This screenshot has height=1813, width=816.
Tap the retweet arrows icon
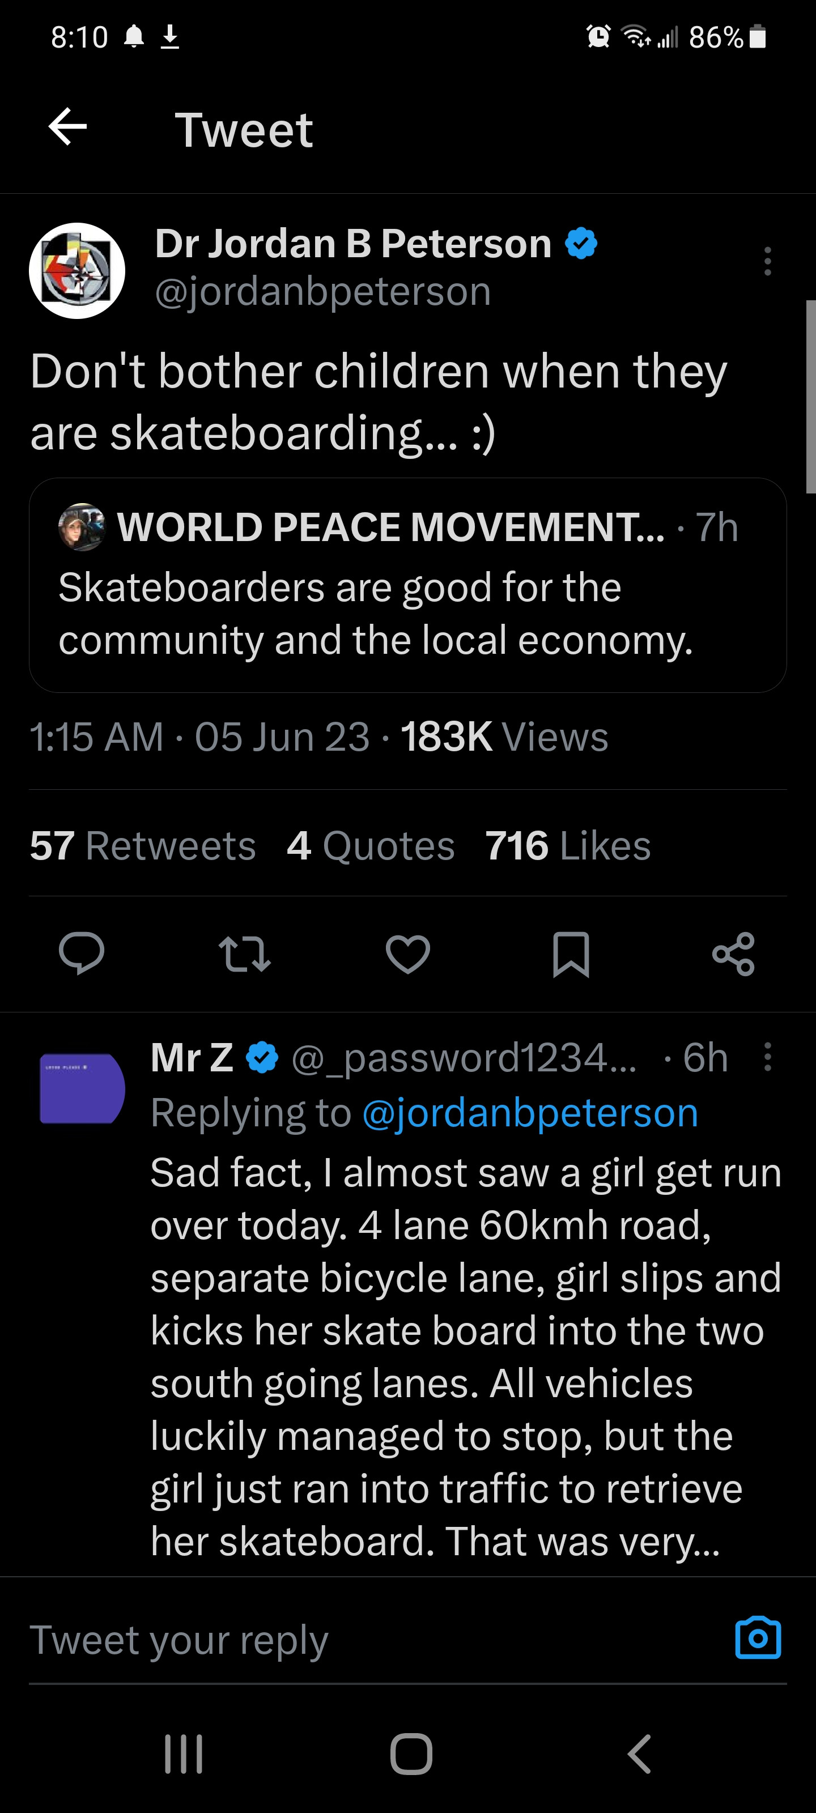(x=244, y=954)
